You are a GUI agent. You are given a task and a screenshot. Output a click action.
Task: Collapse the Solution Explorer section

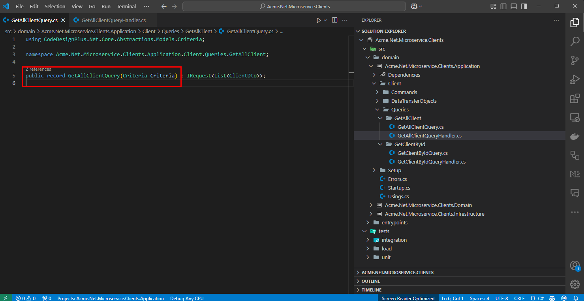click(358, 31)
